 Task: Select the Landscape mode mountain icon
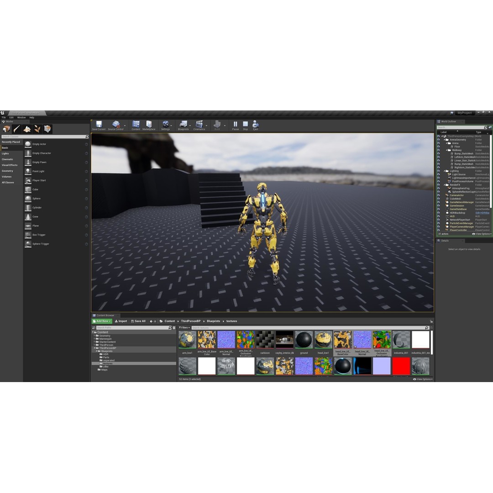tap(27, 129)
